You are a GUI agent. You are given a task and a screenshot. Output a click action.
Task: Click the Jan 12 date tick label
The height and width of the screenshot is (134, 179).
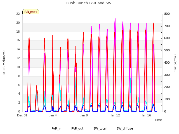[115, 115]
